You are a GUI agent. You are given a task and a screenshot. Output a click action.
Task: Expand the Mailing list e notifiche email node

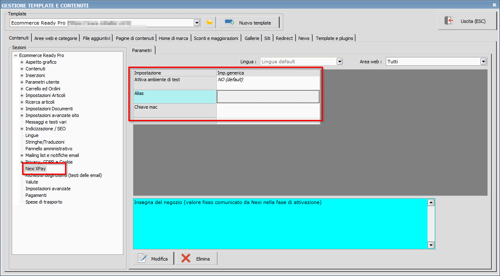tap(22, 155)
